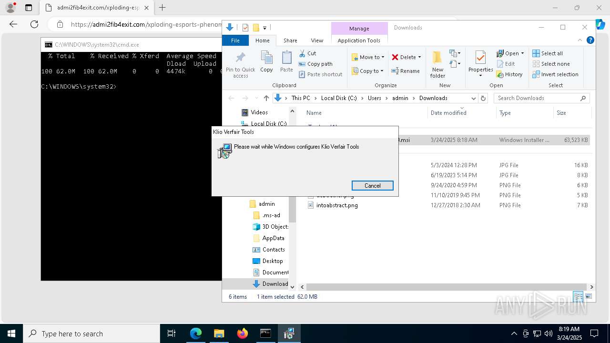
Task: Reload the browser page
Action: 34,24
